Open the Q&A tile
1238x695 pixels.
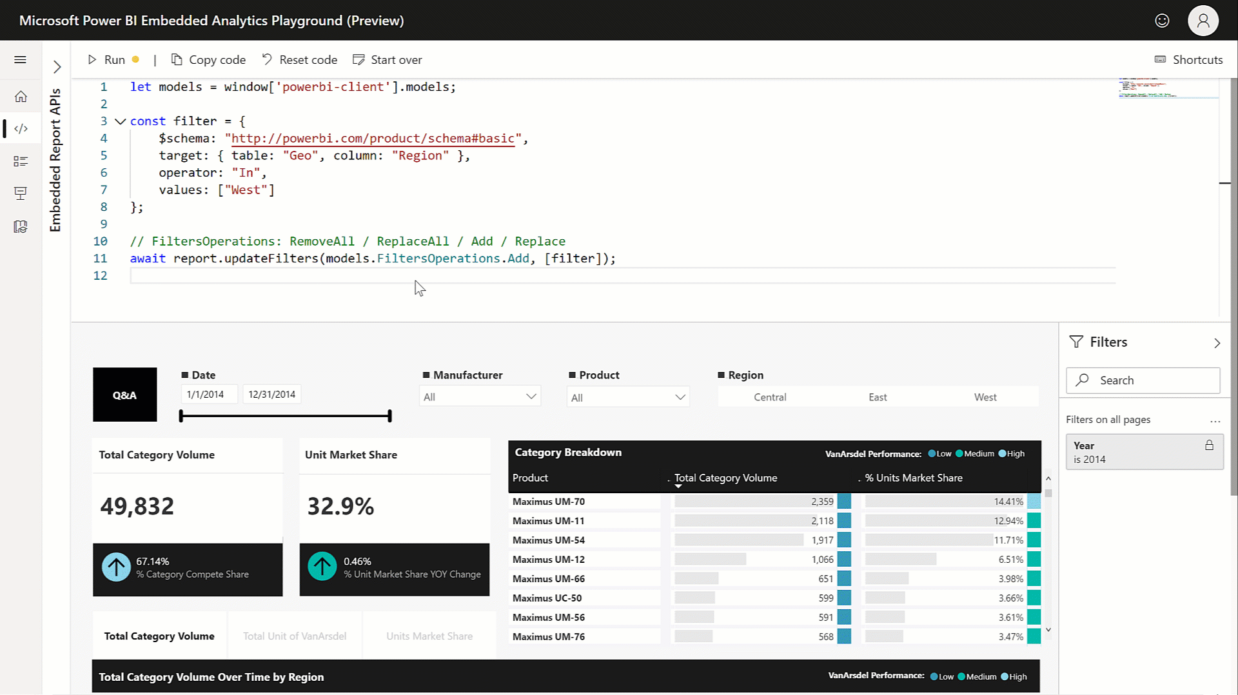[x=124, y=394]
